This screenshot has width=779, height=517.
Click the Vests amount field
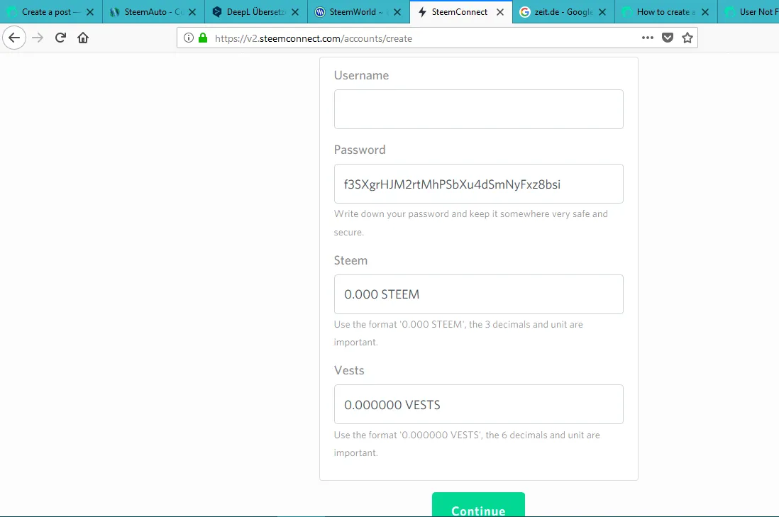click(x=478, y=404)
